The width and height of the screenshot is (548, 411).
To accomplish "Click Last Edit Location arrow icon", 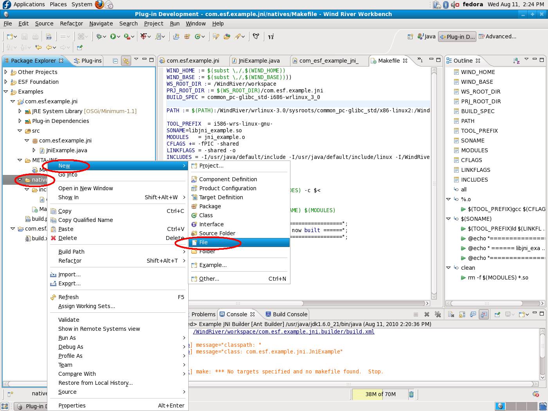I will [x=38, y=47].
